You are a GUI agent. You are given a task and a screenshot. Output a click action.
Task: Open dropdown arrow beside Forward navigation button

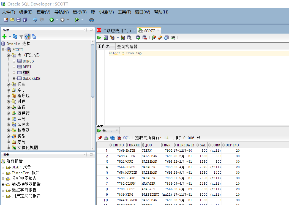(68, 20)
